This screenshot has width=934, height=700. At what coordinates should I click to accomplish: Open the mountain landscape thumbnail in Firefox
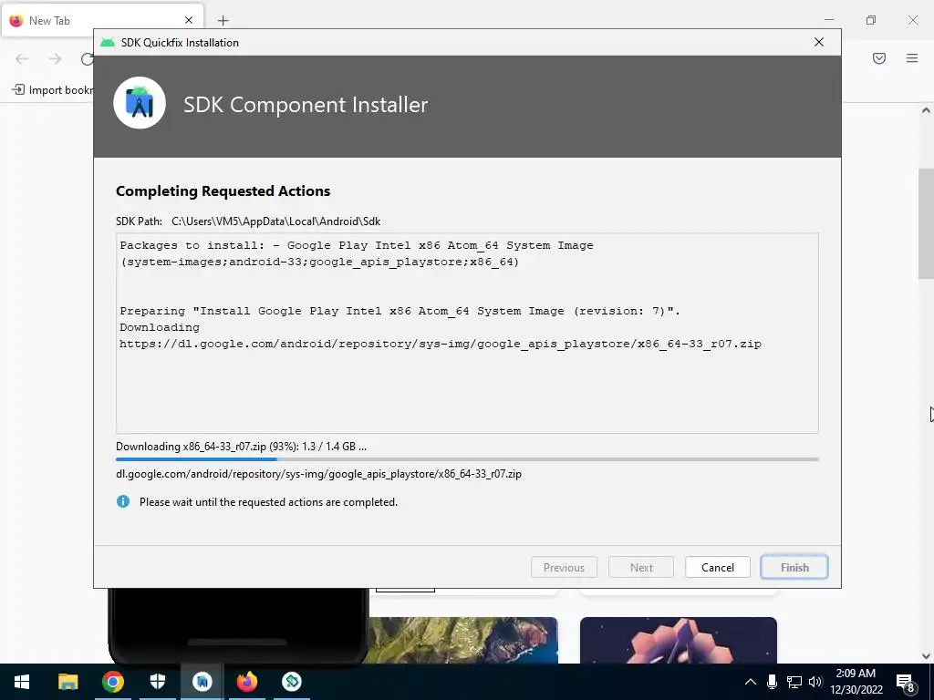pos(463,640)
